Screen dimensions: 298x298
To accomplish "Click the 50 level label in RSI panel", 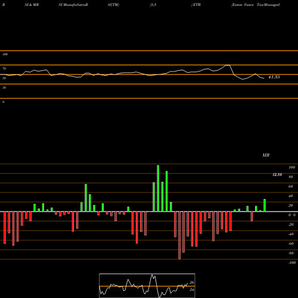I will pyautogui.click(x=4, y=78).
